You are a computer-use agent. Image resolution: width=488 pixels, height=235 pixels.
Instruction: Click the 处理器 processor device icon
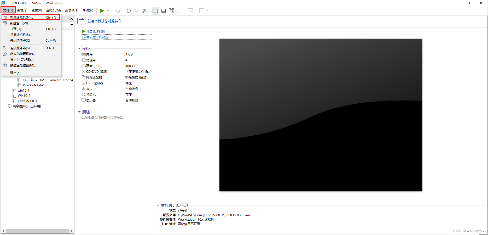click(x=84, y=60)
